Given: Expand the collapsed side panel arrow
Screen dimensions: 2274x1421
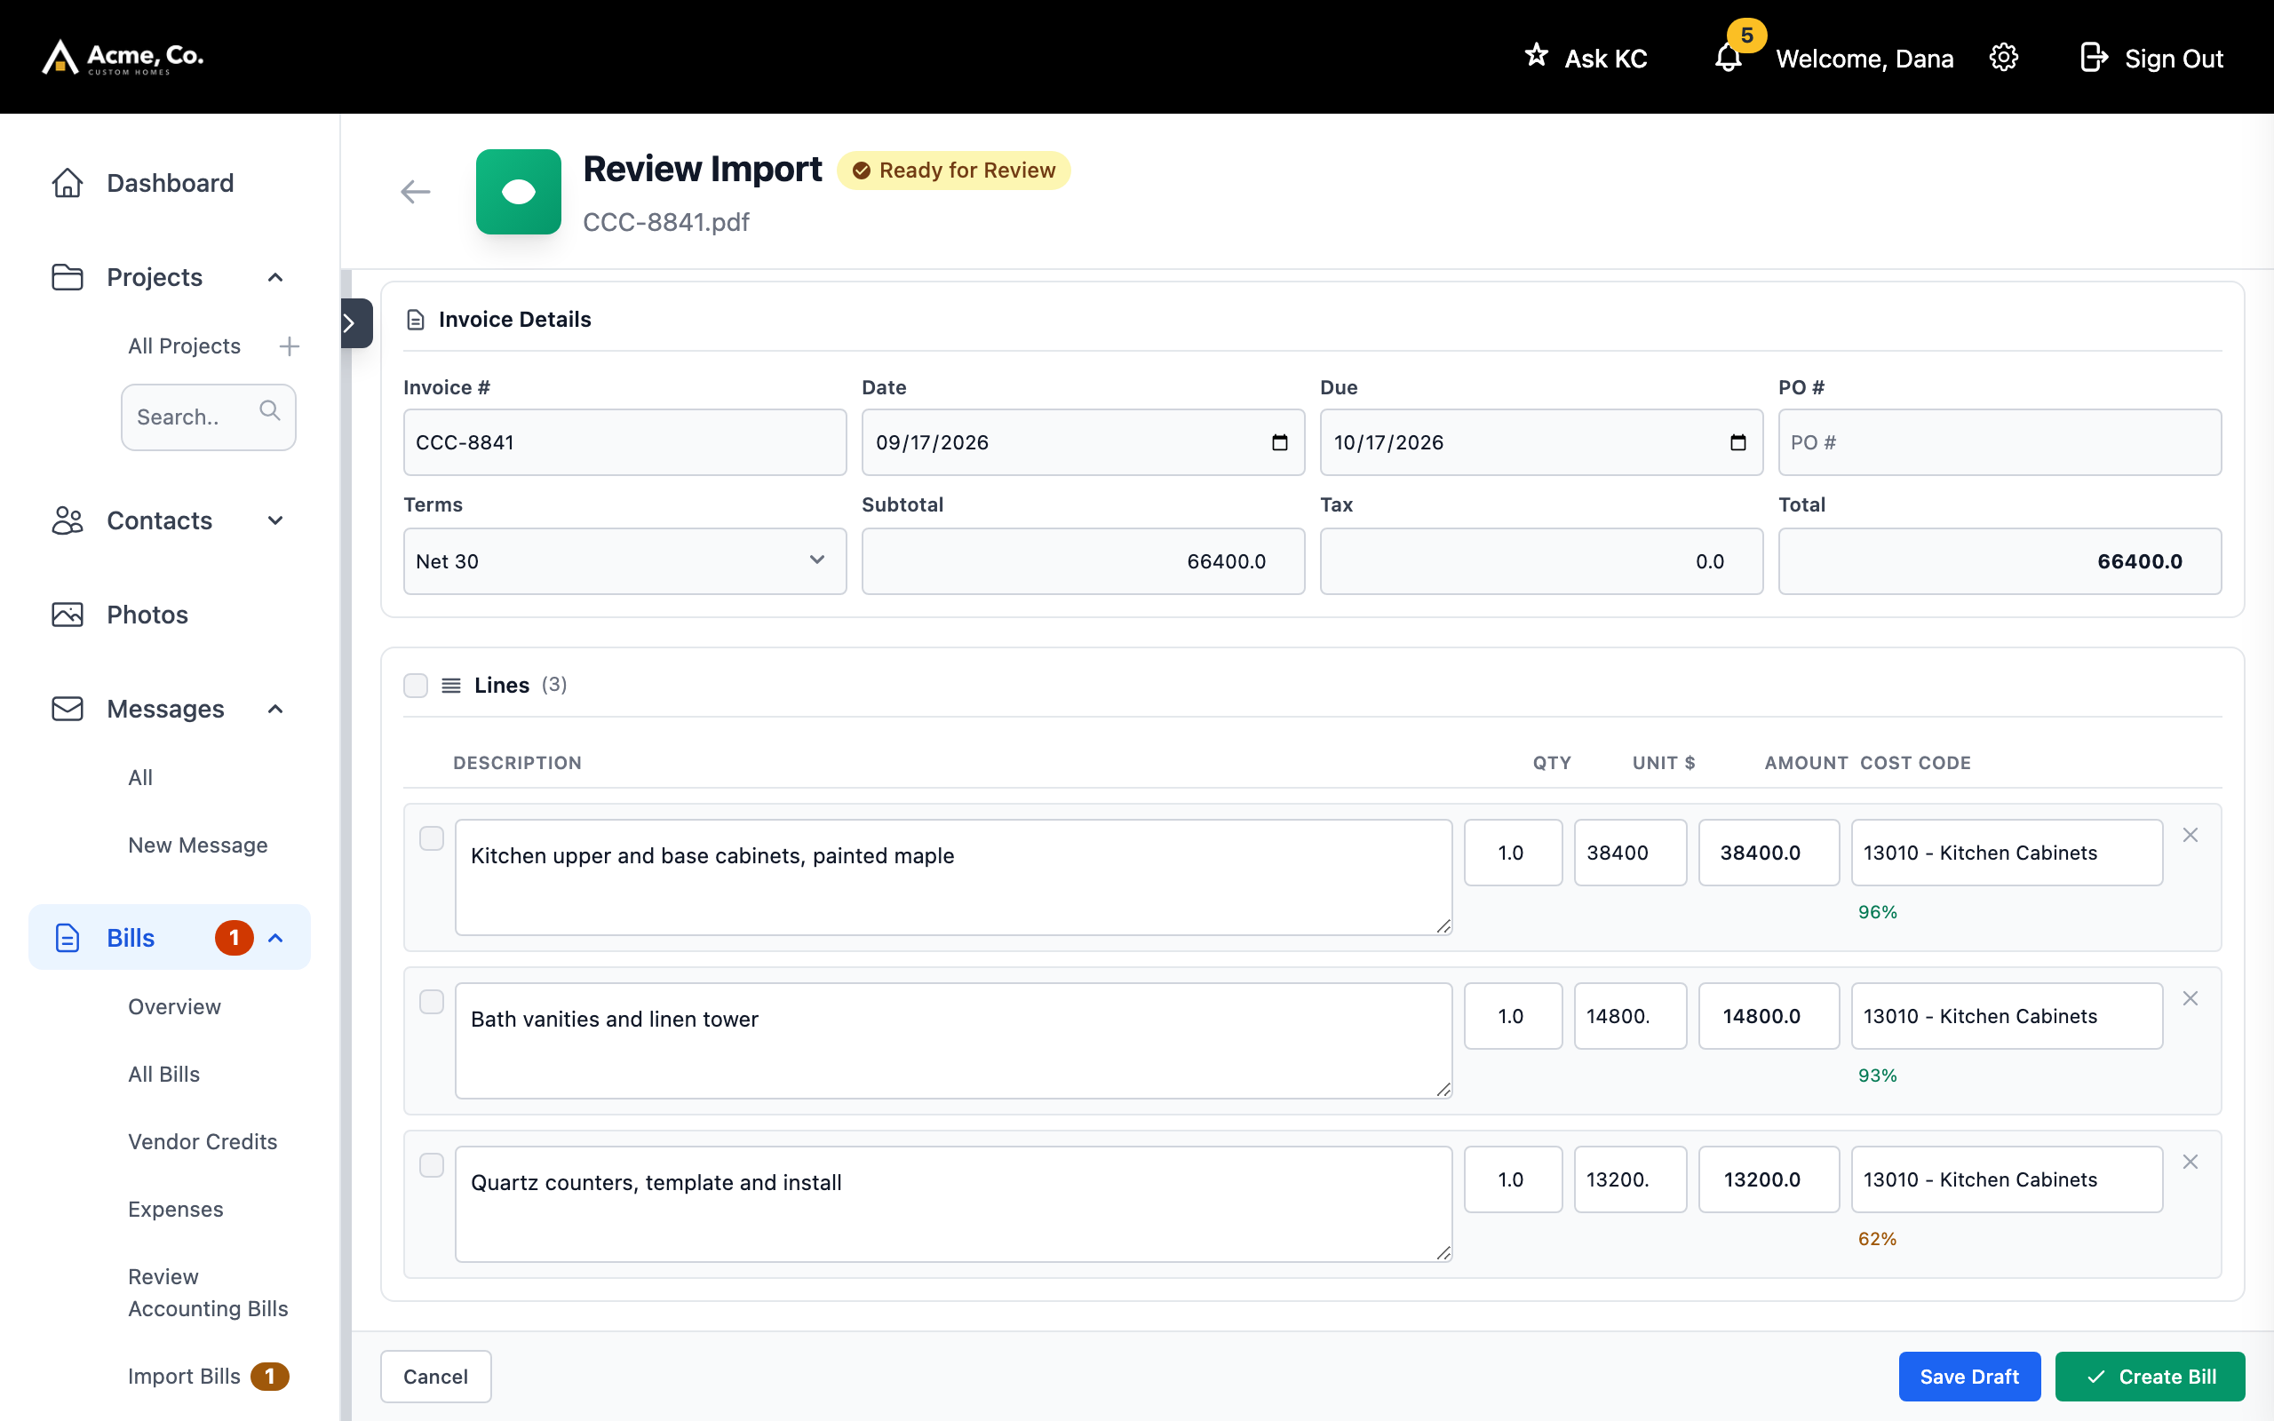Looking at the screenshot, I should click(355, 323).
